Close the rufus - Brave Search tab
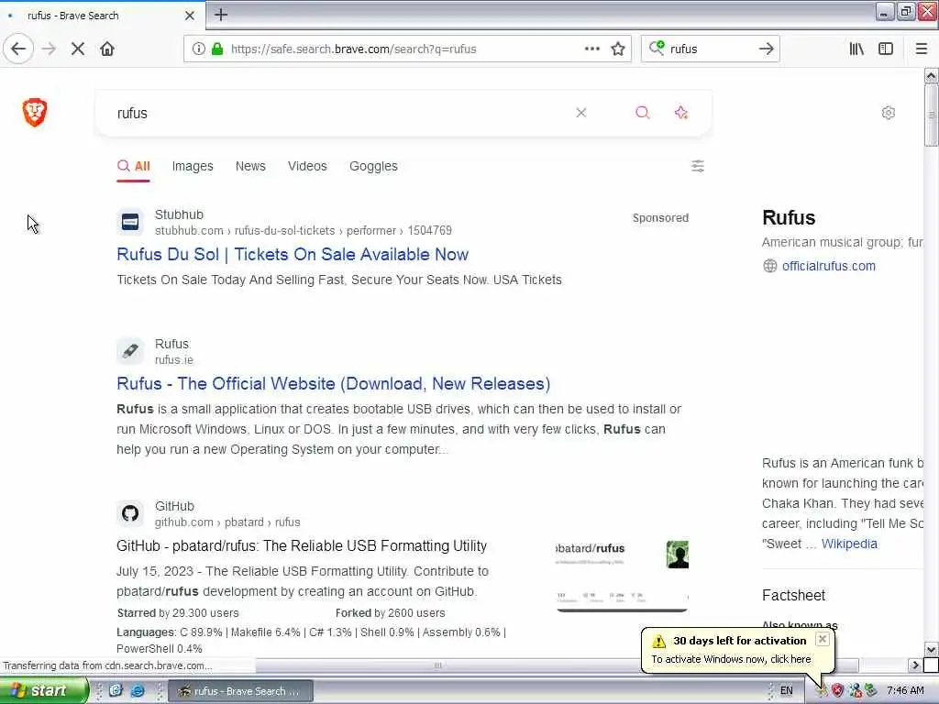Viewport: 939px width, 704px height. pyautogui.click(x=189, y=16)
